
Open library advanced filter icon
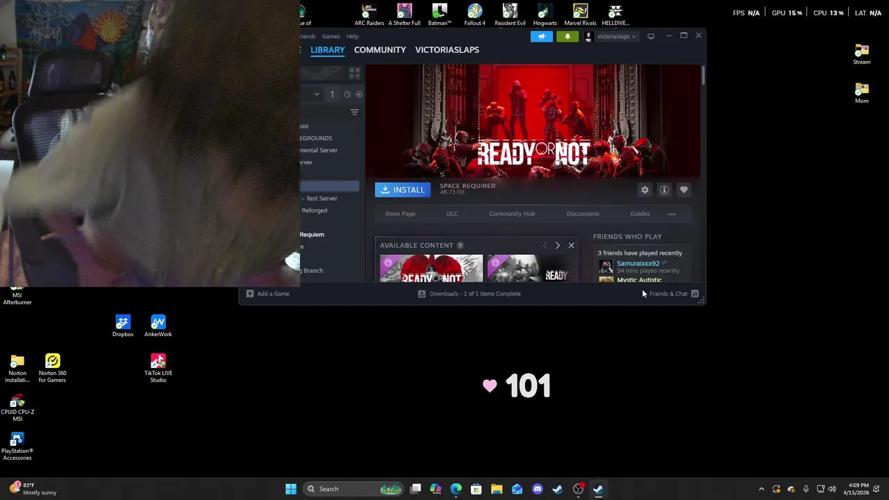(354, 112)
